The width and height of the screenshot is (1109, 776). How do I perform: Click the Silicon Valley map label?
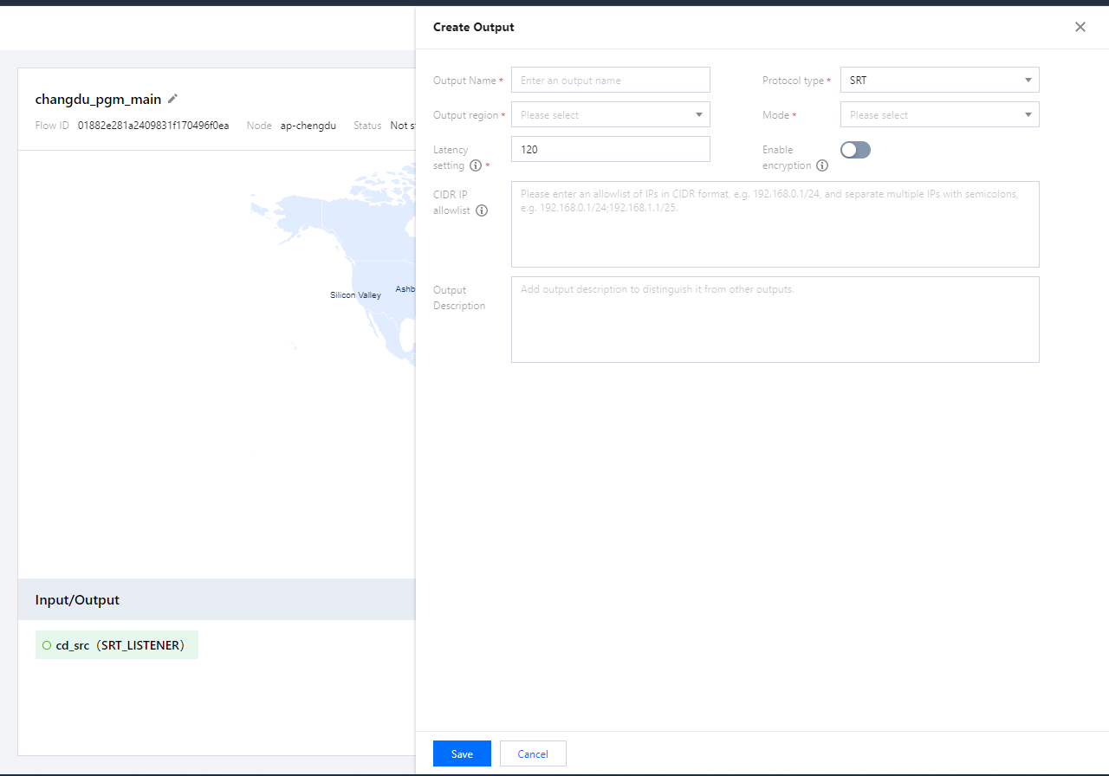355,295
